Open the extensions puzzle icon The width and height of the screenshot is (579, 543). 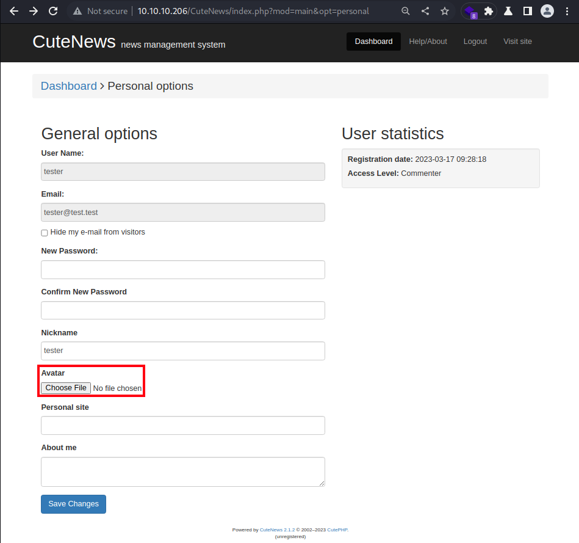489,11
